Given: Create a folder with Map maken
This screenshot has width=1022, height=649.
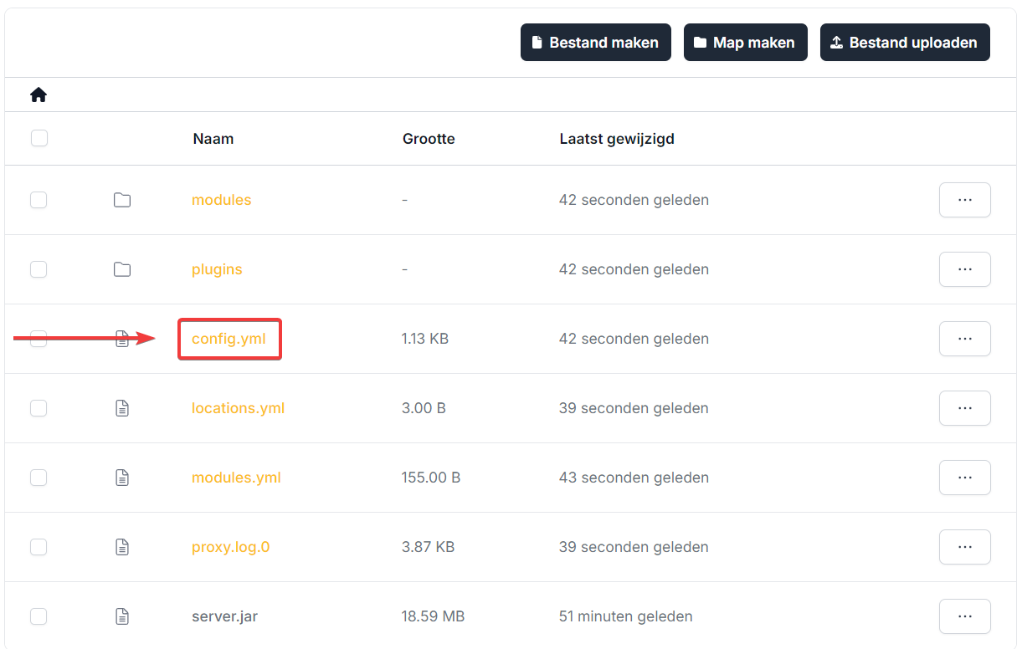Looking at the screenshot, I should coord(745,43).
